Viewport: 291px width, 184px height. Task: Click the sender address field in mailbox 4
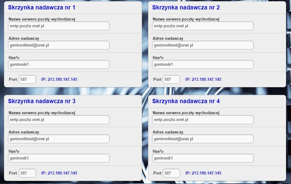coord(203,139)
